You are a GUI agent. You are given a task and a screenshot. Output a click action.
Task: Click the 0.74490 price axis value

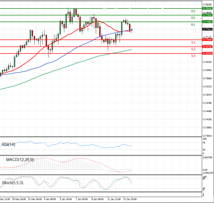[x=208, y=111]
